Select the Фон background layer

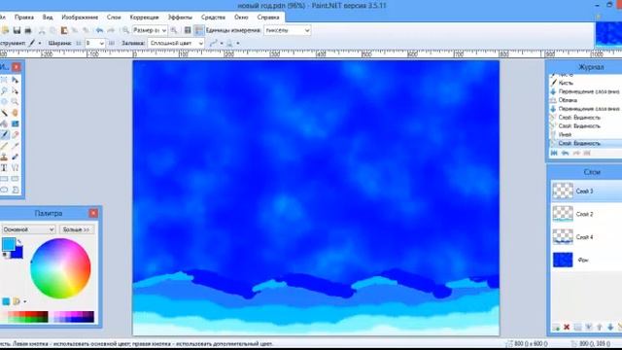coord(586,260)
